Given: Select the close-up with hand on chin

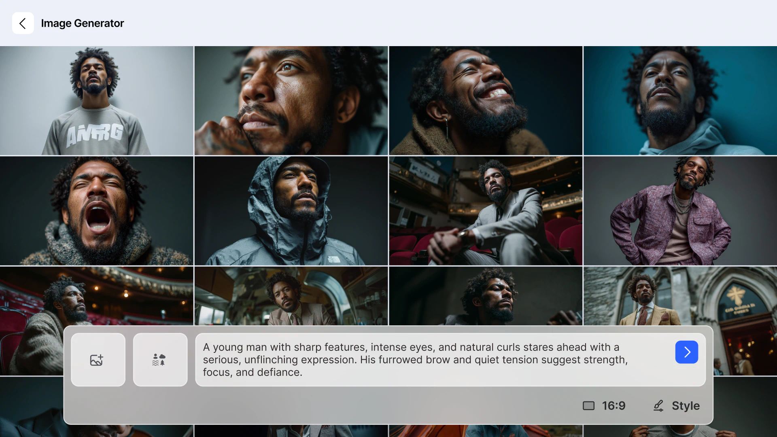Looking at the screenshot, I should pyautogui.click(x=291, y=100).
